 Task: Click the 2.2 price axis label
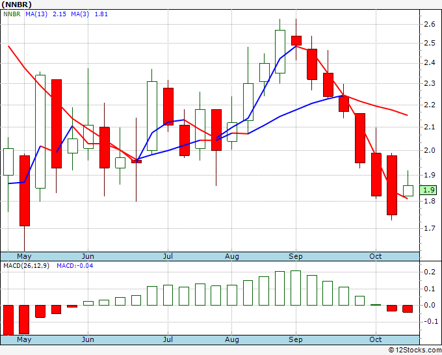click(x=430, y=105)
